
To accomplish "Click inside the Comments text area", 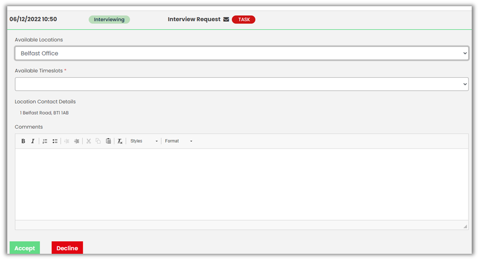I will pyautogui.click(x=242, y=184).
